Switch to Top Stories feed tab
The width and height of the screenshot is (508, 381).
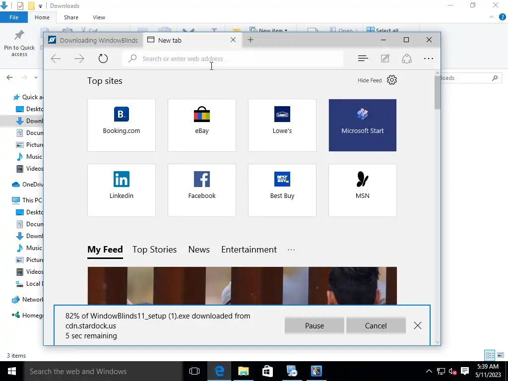(x=154, y=250)
